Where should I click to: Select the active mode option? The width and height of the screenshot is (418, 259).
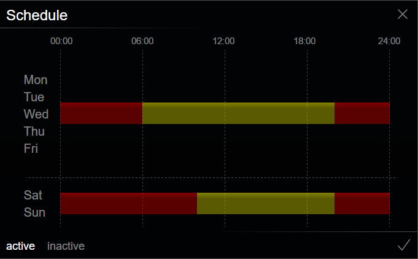pos(20,246)
